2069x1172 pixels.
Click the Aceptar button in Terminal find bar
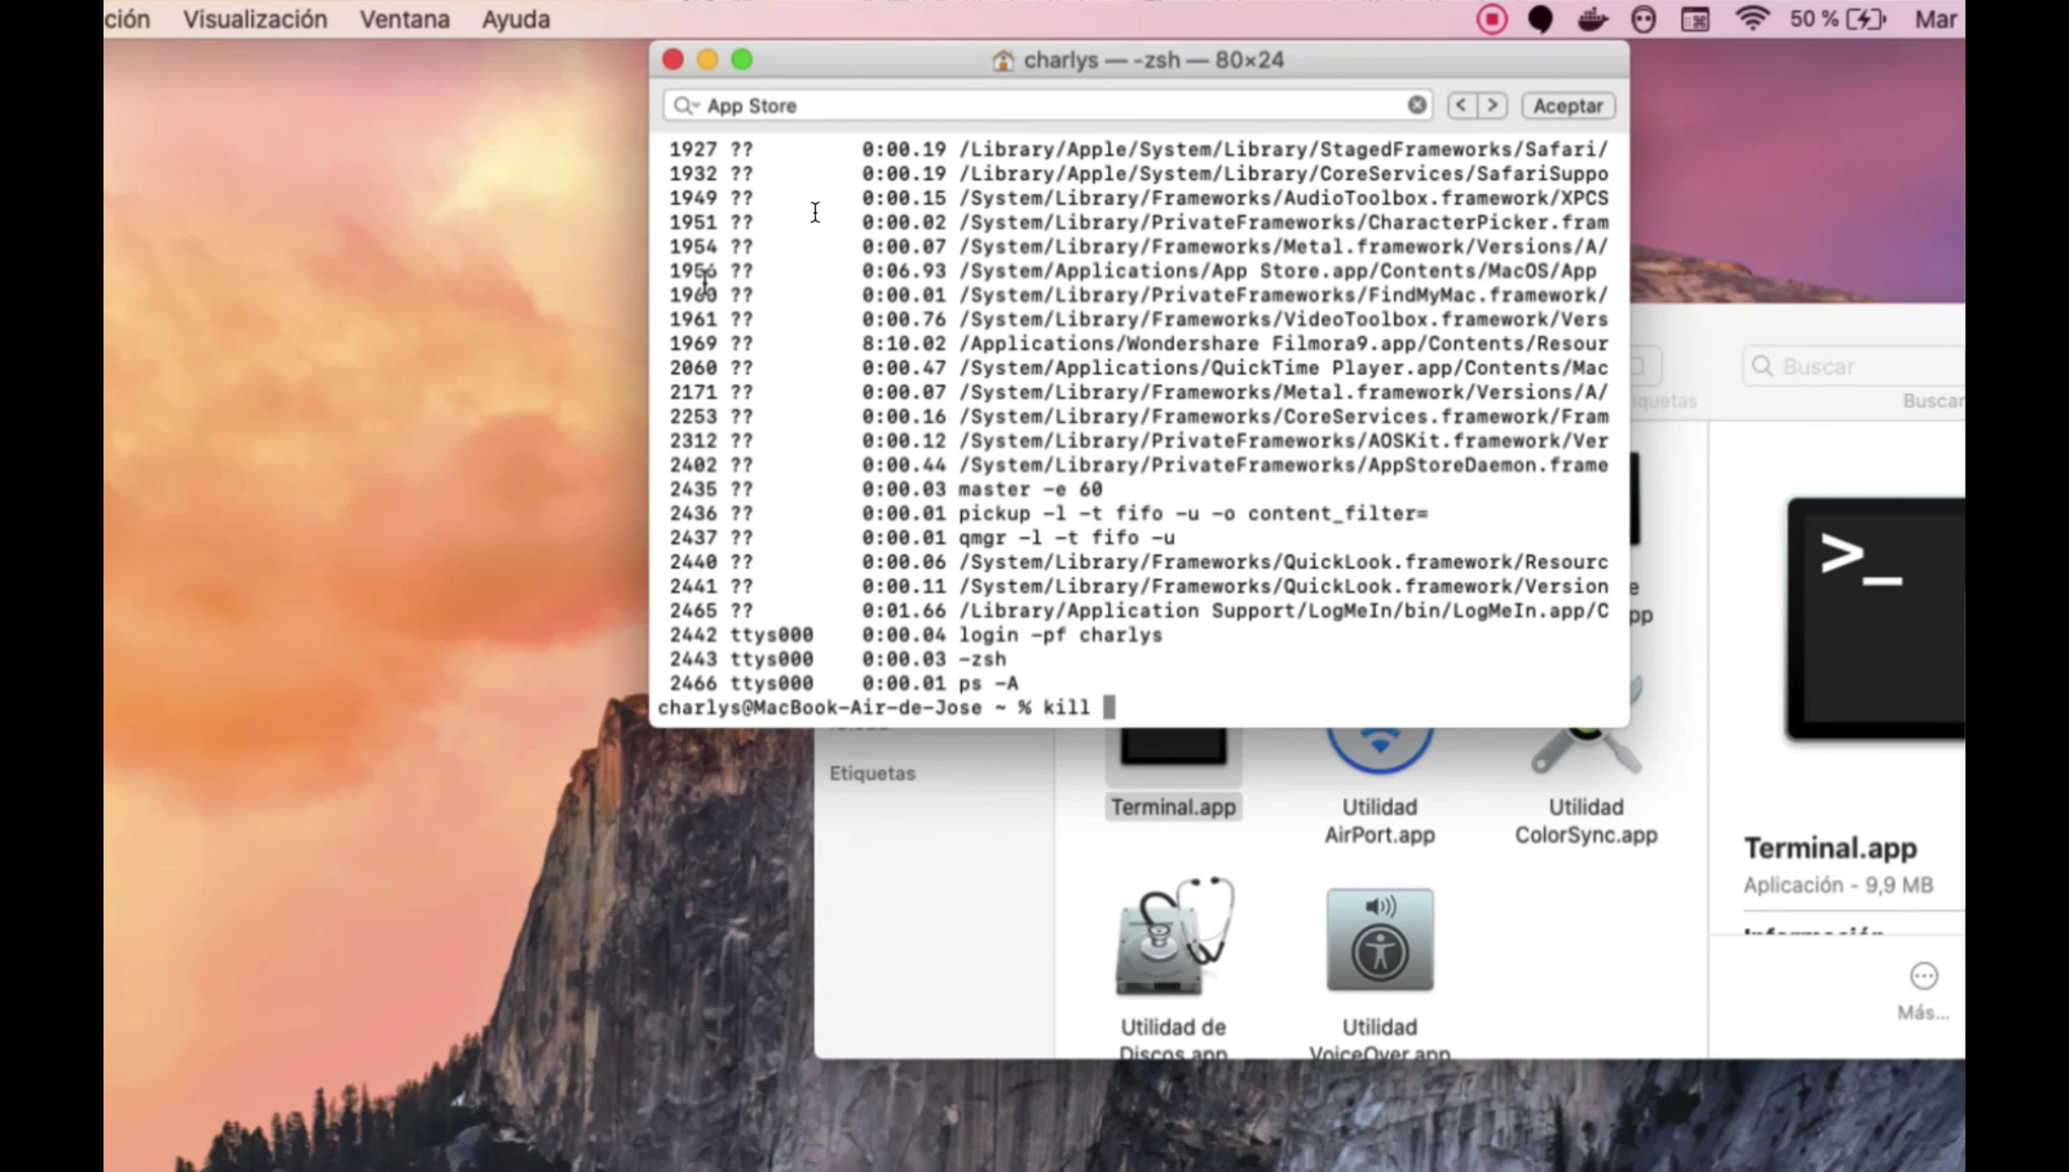pos(1567,105)
